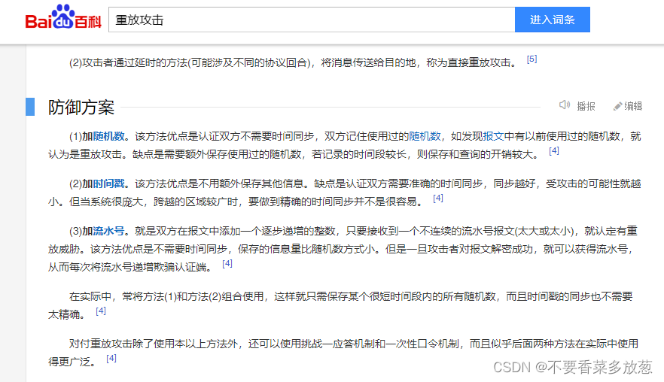The width and height of the screenshot is (664, 382).
Task: Click the pencil edit icon next to 编辑
Action: click(618, 107)
